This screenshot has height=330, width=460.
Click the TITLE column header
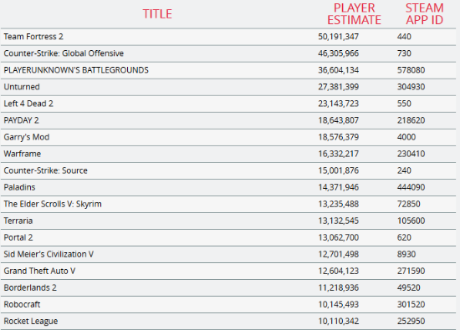(x=157, y=13)
